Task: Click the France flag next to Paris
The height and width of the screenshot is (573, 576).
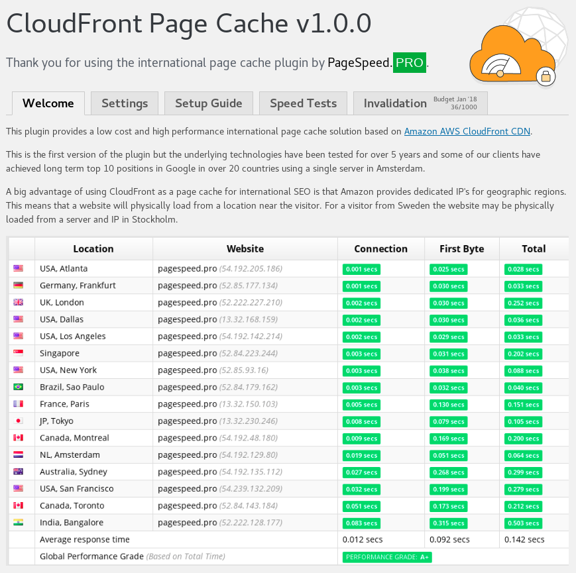Action: [x=18, y=404]
